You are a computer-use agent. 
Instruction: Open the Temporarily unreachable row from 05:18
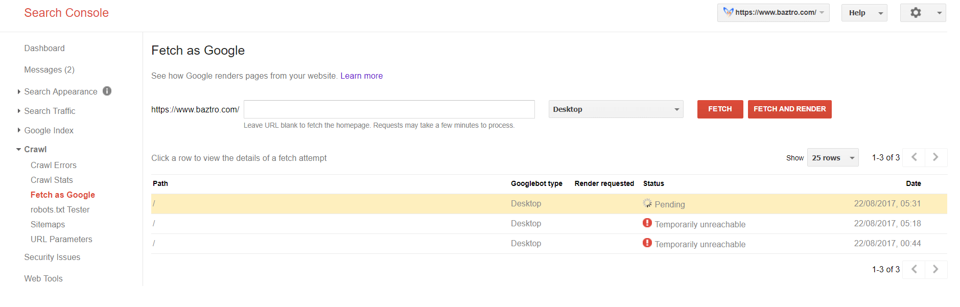pos(549,223)
